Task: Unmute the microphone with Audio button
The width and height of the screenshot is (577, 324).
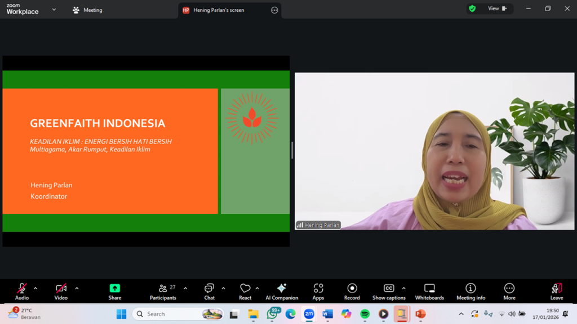Action: coord(21,291)
